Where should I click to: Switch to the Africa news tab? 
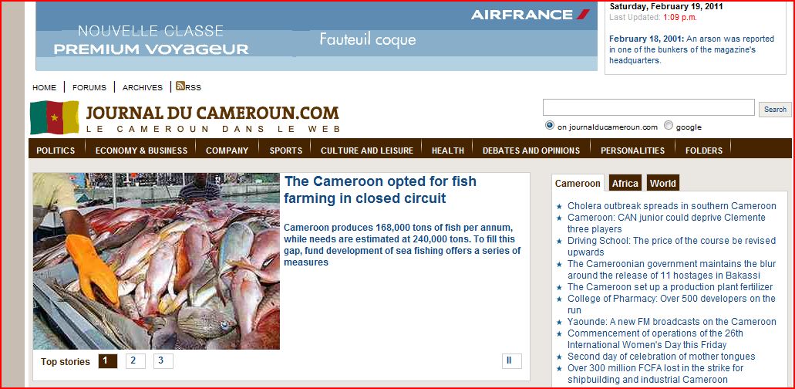point(625,183)
